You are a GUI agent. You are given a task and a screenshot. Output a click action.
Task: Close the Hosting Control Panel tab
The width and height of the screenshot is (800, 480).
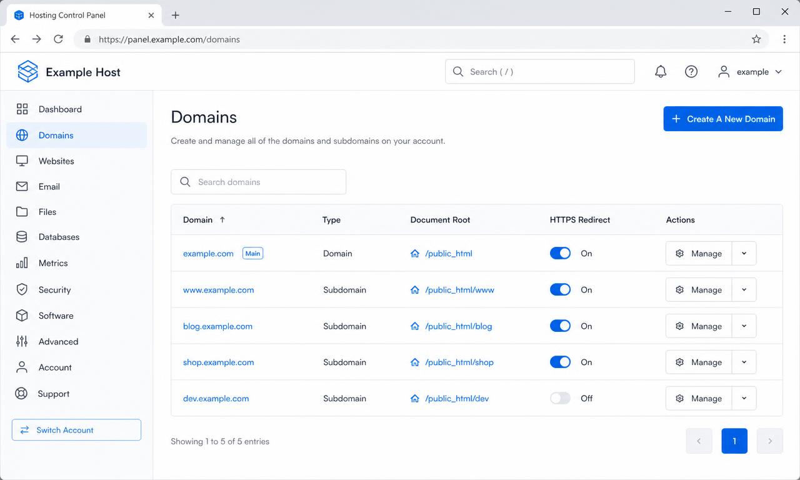(151, 15)
